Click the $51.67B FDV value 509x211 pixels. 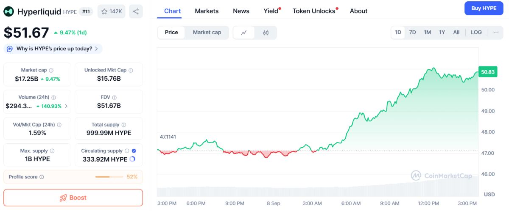pyautogui.click(x=109, y=106)
